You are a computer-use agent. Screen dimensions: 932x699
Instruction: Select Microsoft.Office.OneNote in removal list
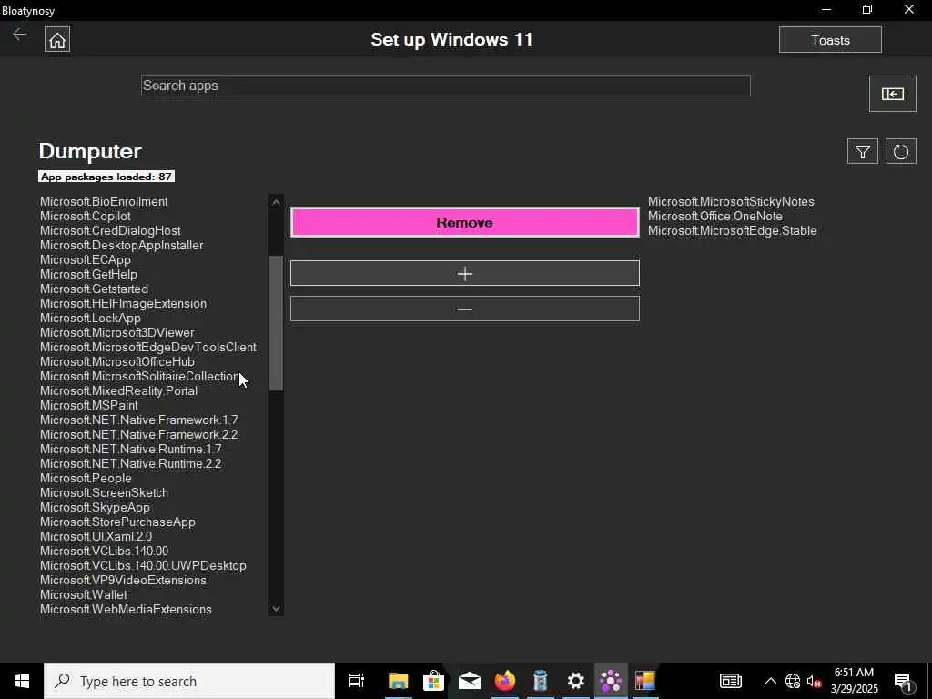point(715,217)
